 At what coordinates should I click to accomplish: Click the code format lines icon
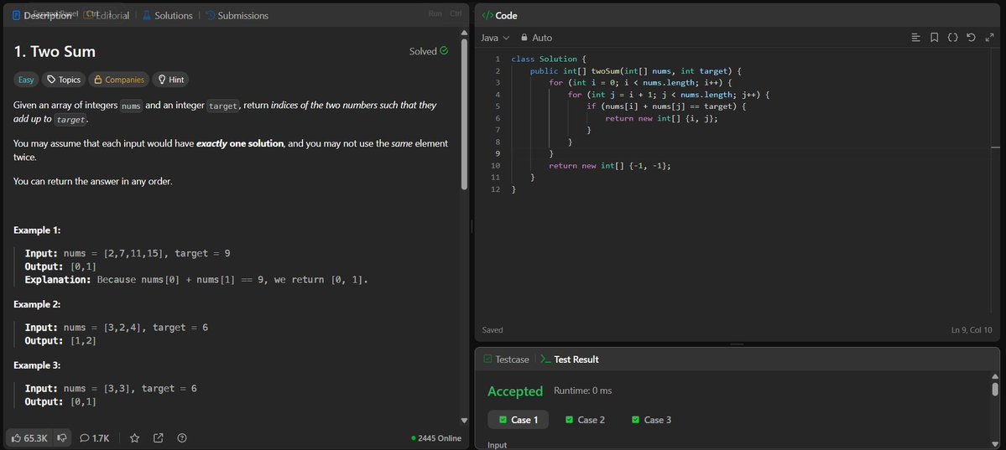tap(915, 38)
